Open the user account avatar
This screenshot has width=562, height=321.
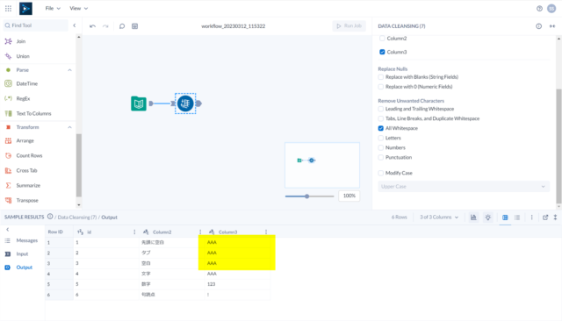coord(551,9)
